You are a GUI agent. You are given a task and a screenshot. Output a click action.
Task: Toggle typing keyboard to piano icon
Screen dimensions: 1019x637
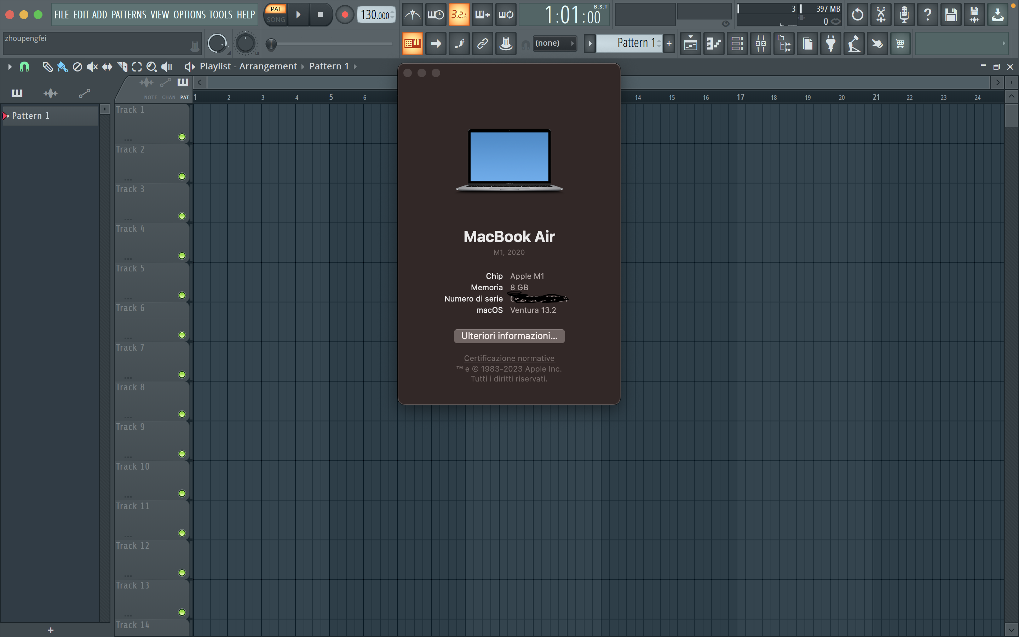(412, 44)
